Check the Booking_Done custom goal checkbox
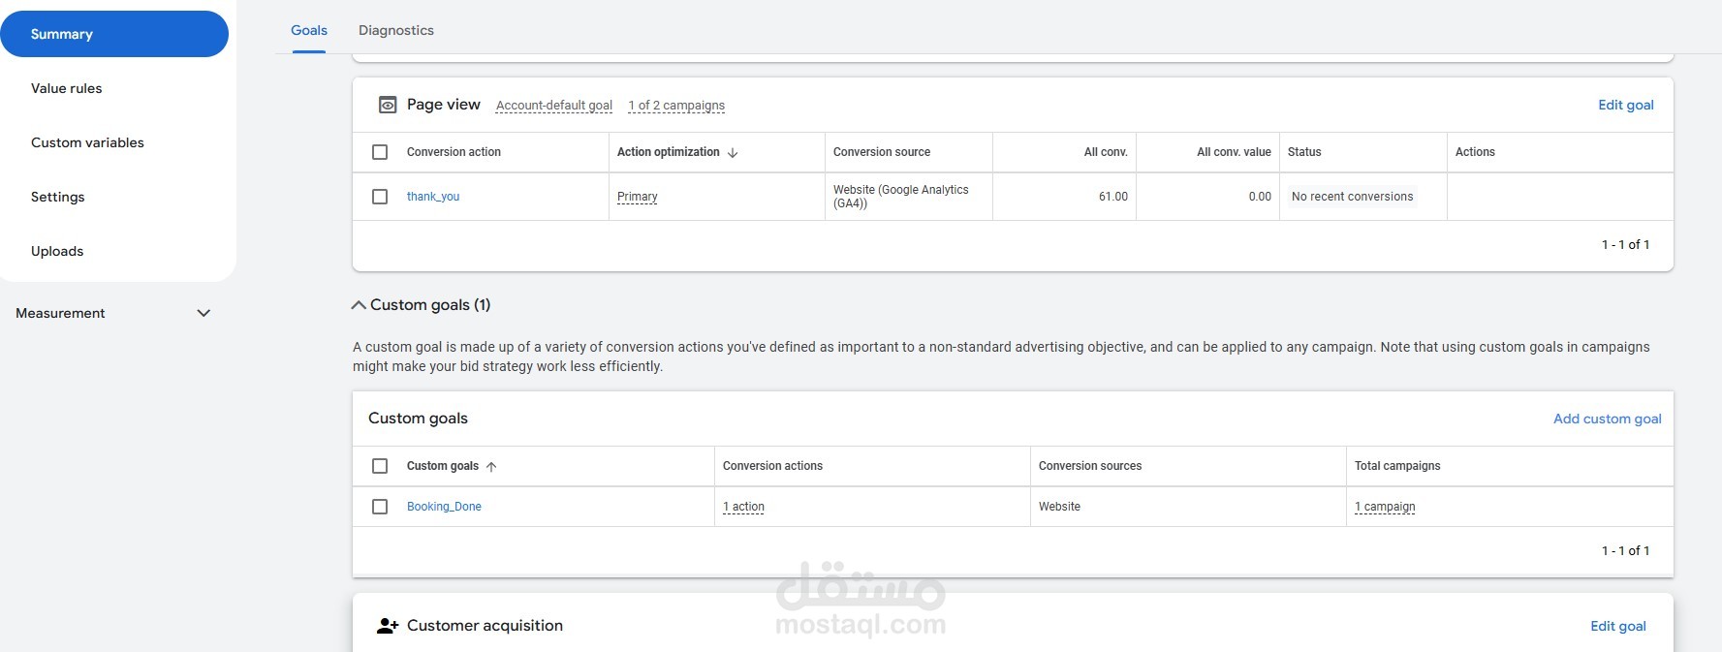This screenshot has height=652, width=1722. pyautogui.click(x=380, y=507)
